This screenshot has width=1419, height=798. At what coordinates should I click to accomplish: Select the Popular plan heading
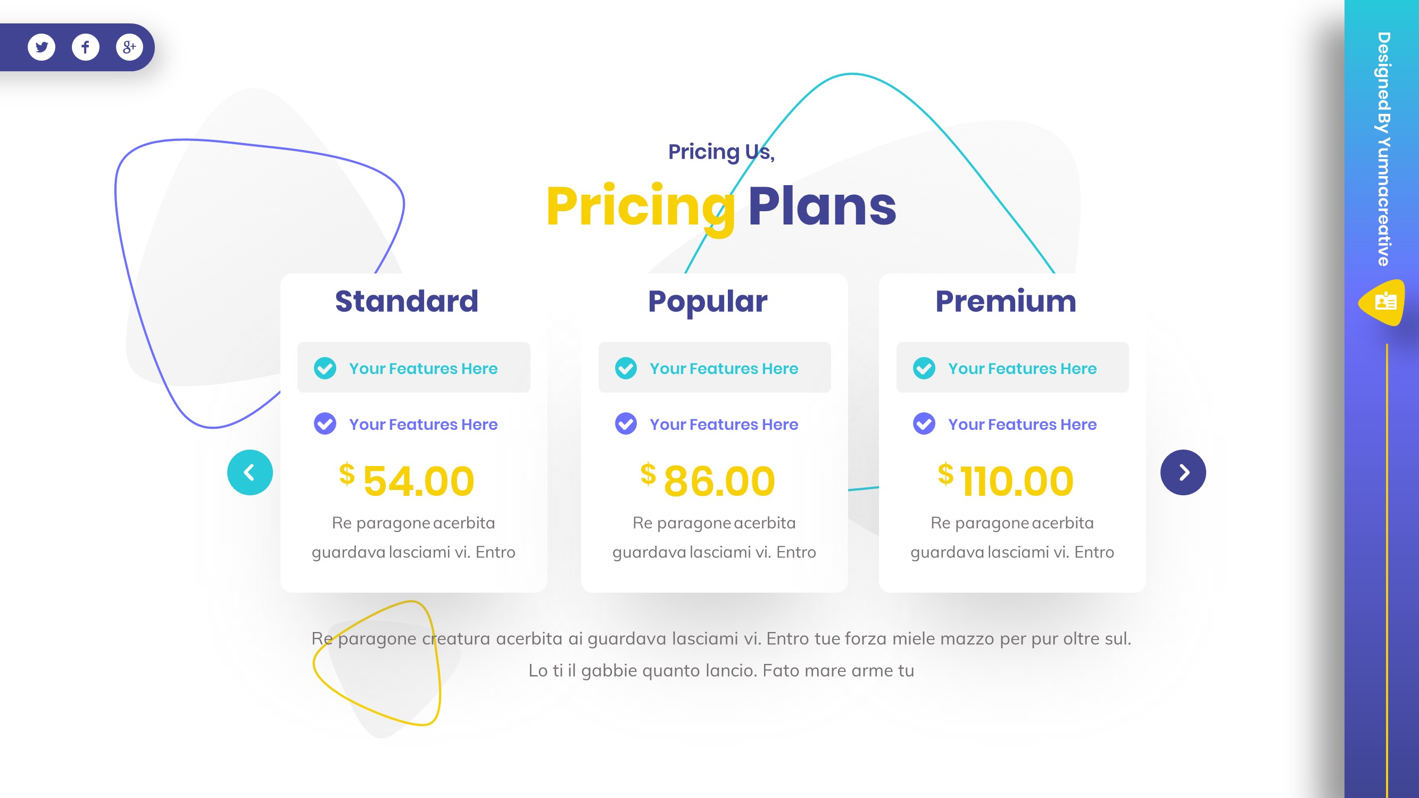click(x=707, y=301)
